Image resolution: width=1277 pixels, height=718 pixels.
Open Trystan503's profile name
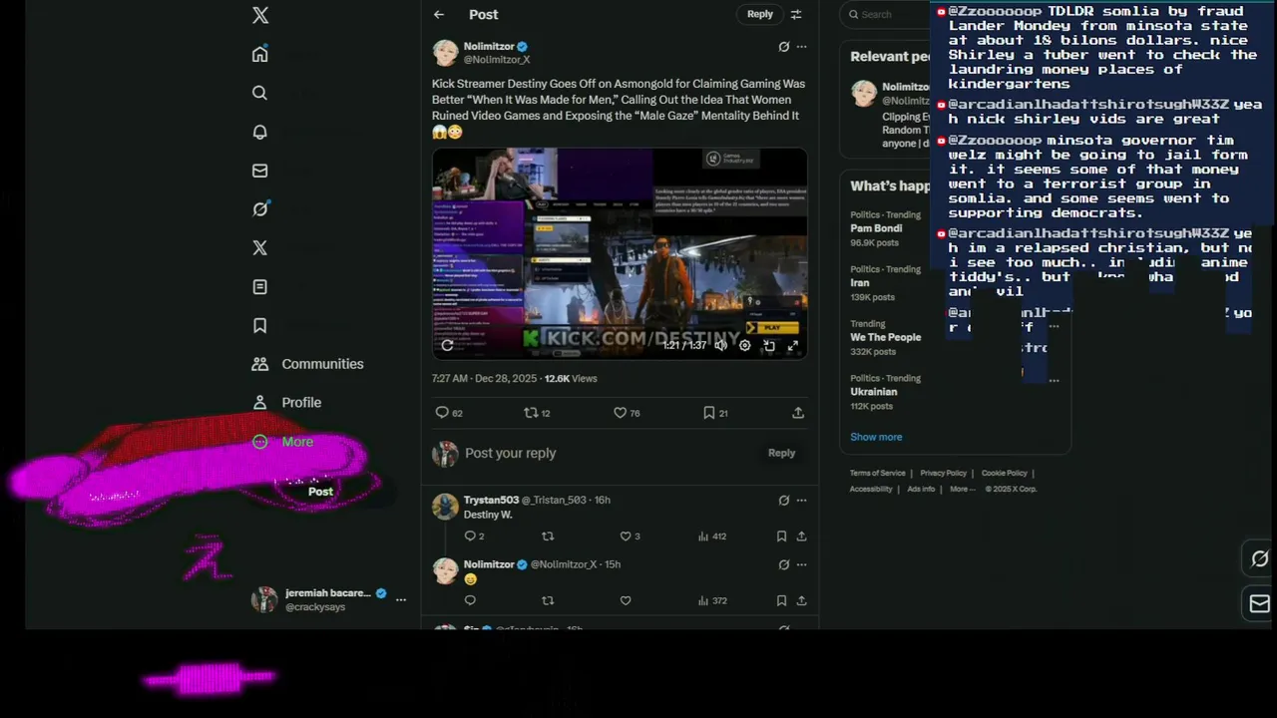[x=491, y=500]
